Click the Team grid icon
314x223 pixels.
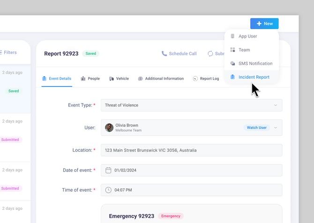(x=232, y=50)
